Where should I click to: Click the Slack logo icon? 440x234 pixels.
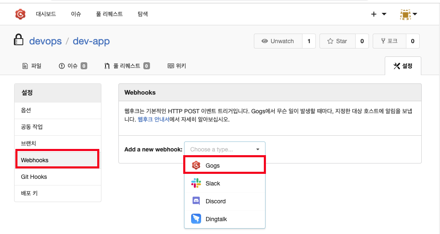point(196,183)
